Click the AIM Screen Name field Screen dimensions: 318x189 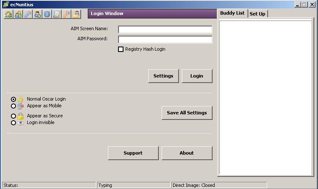coord(165,29)
